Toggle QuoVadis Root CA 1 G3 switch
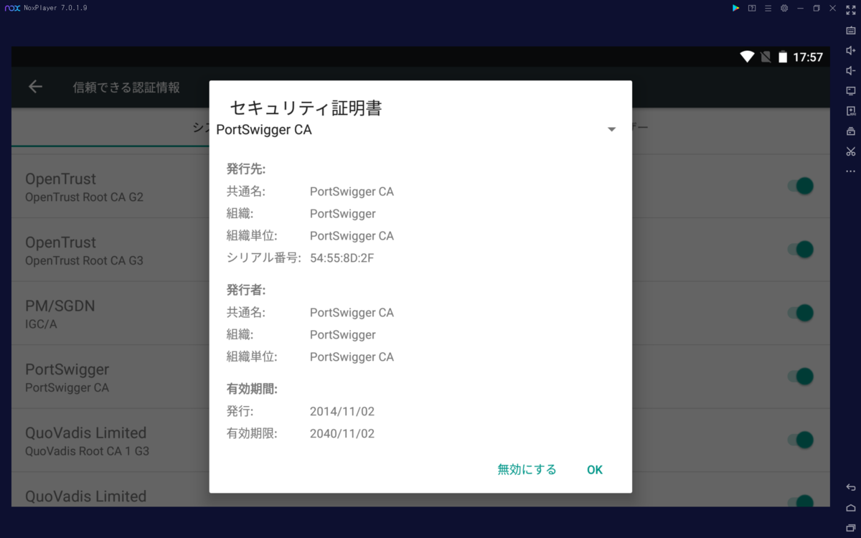Viewport: 861px width, 538px height. point(800,440)
